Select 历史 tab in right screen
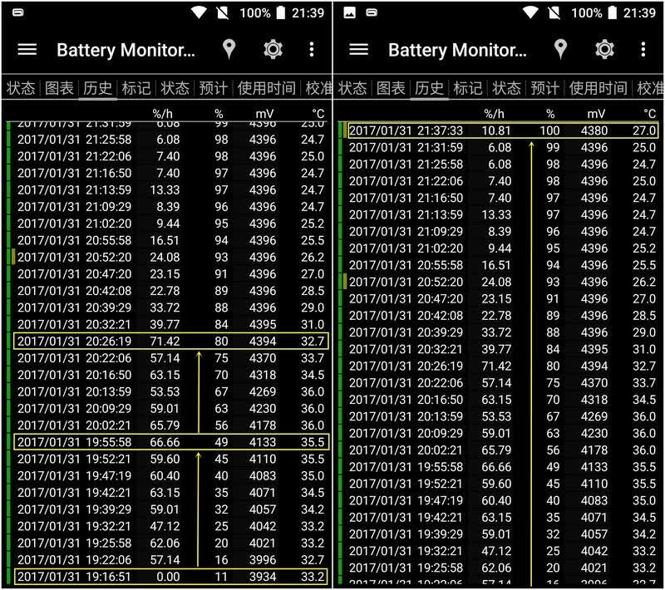665x590 pixels. click(429, 88)
